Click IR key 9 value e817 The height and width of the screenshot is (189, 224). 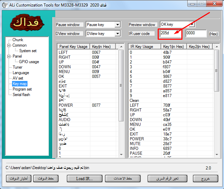(x=167, y=96)
